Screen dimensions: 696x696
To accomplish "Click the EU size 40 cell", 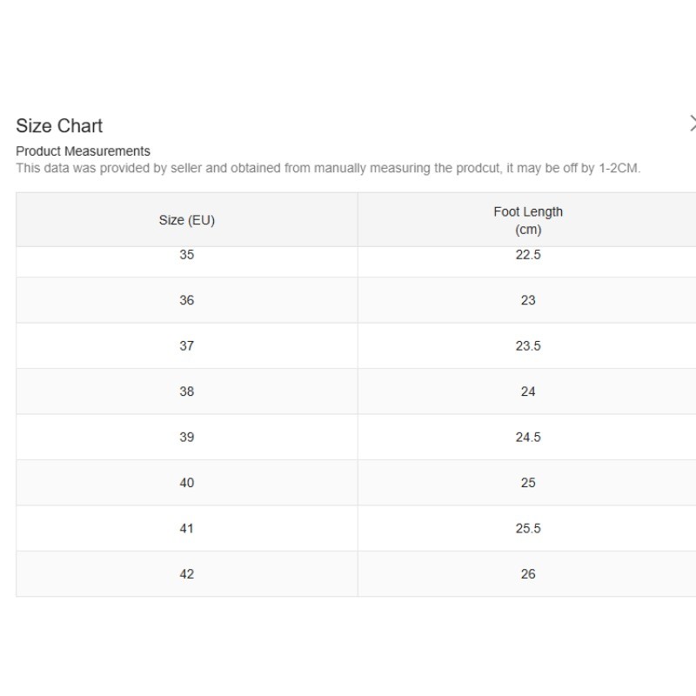I will [186, 483].
